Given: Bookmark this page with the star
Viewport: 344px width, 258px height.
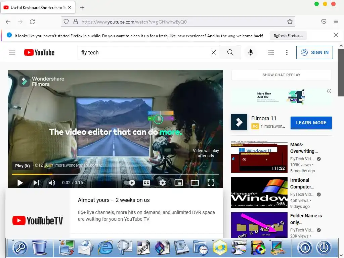Looking at the screenshot, I should pos(290,21).
